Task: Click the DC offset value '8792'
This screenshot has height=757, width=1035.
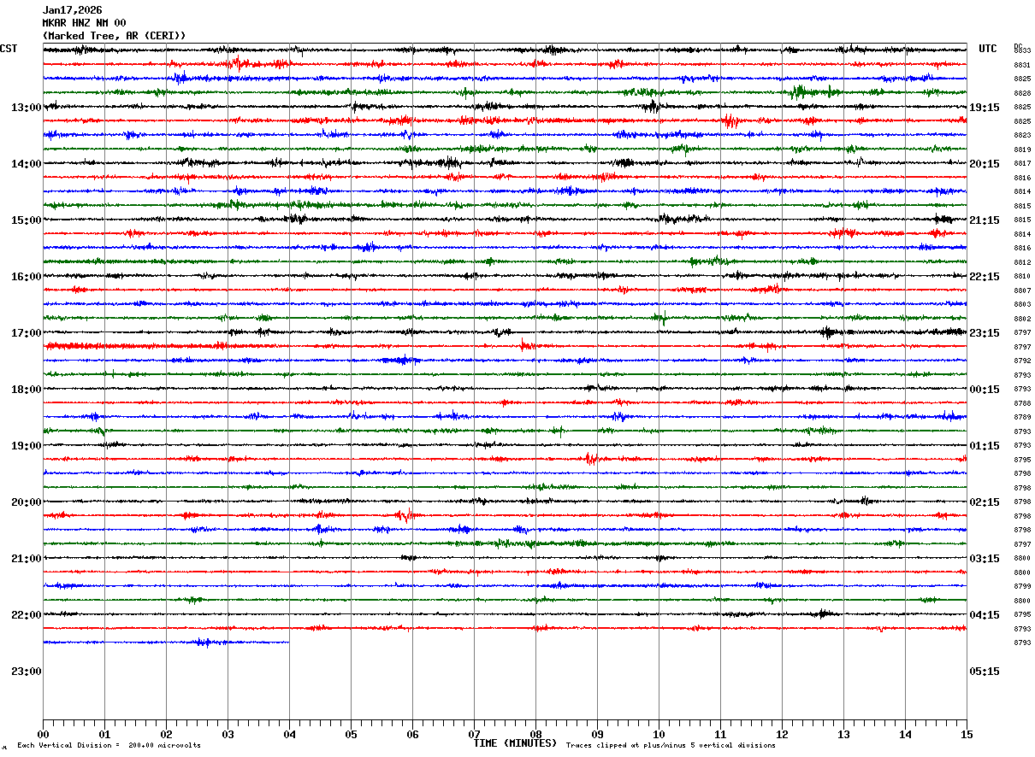Action: tap(1022, 361)
